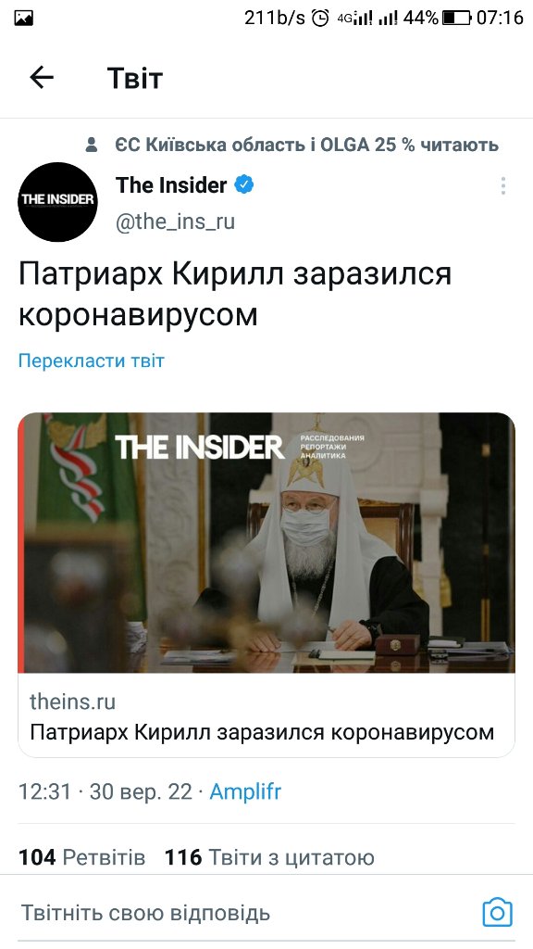Tap the blue verified badge
Viewport: 533px width, 949px height.
[x=244, y=185]
